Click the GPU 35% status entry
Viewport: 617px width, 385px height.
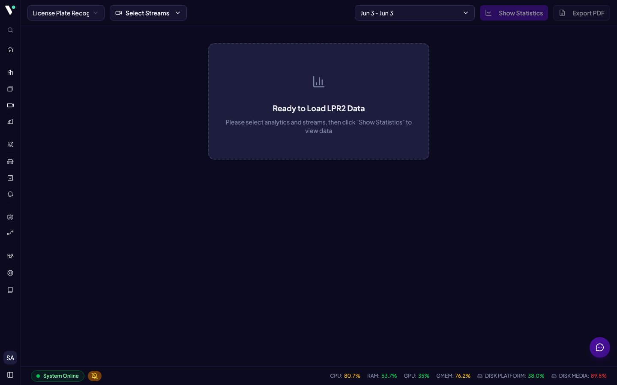click(x=416, y=376)
